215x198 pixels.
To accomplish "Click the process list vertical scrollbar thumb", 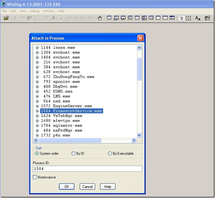I will point(139,69).
